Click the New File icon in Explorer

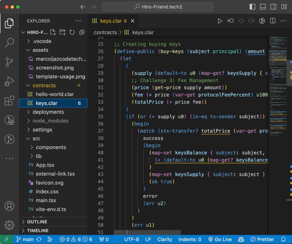tap(53, 32)
